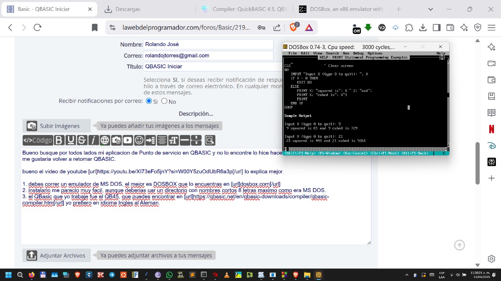Image resolution: width=501 pixels, height=281 pixels.
Task: Center-align text in editor toolbar
Action: pyautogui.click(x=162, y=140)
